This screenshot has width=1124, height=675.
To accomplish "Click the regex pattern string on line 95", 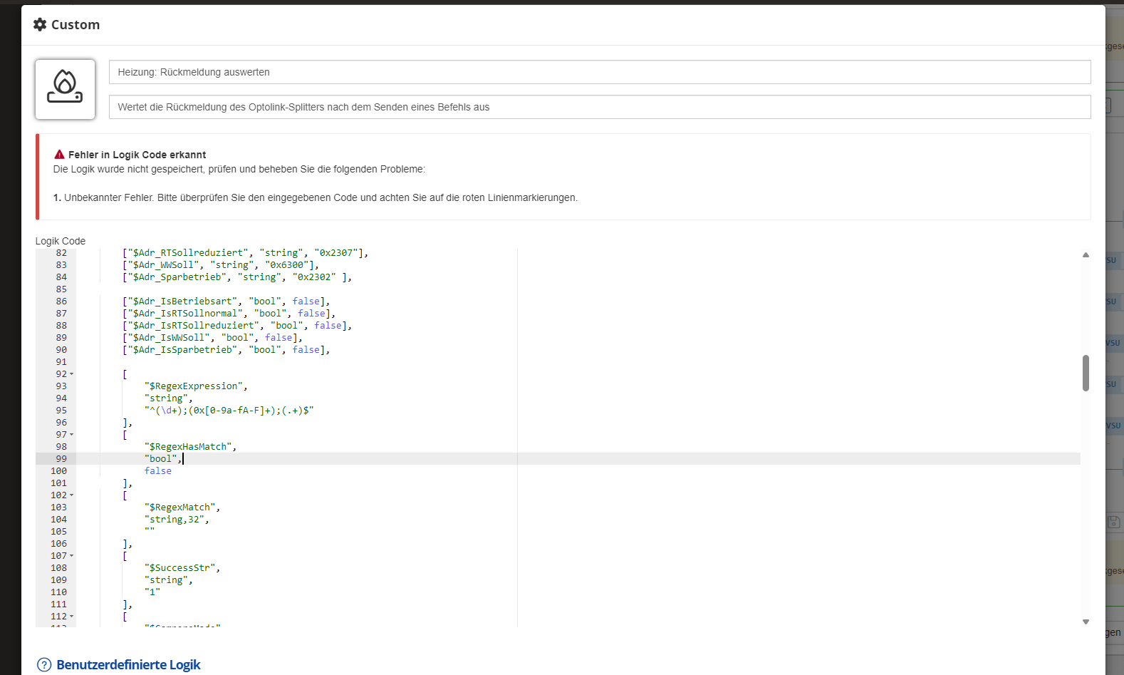I will 229,411.
